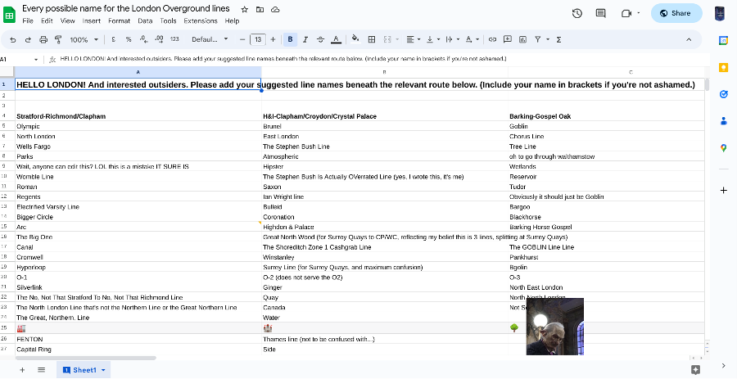Open the all sheets list
The image size is (737, 379).
click(42, 370)
